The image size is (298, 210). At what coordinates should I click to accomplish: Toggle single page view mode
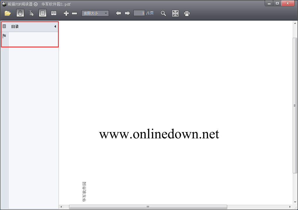tap(43, 13)
